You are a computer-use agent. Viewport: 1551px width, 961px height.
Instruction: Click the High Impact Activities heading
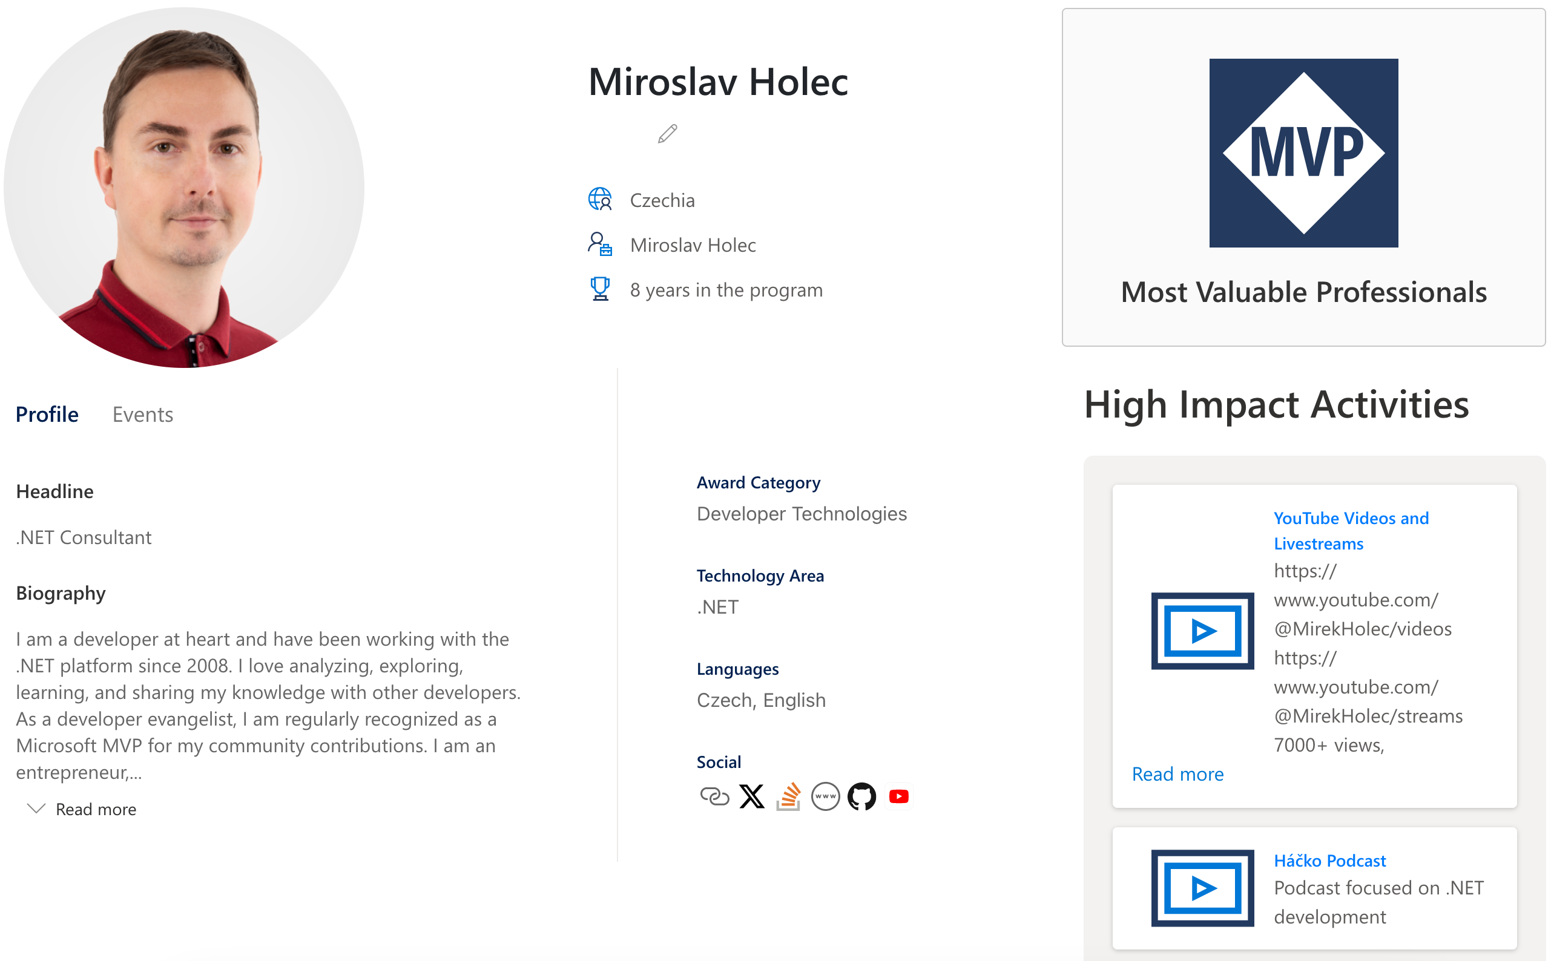[1276, 405]
